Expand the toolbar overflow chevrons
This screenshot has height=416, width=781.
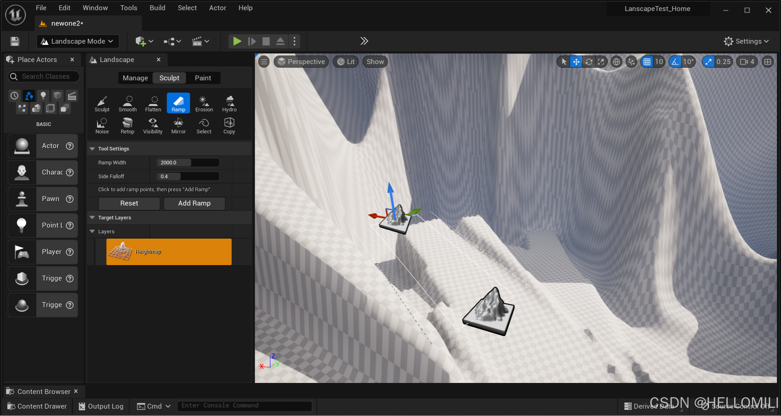point(364,41)
